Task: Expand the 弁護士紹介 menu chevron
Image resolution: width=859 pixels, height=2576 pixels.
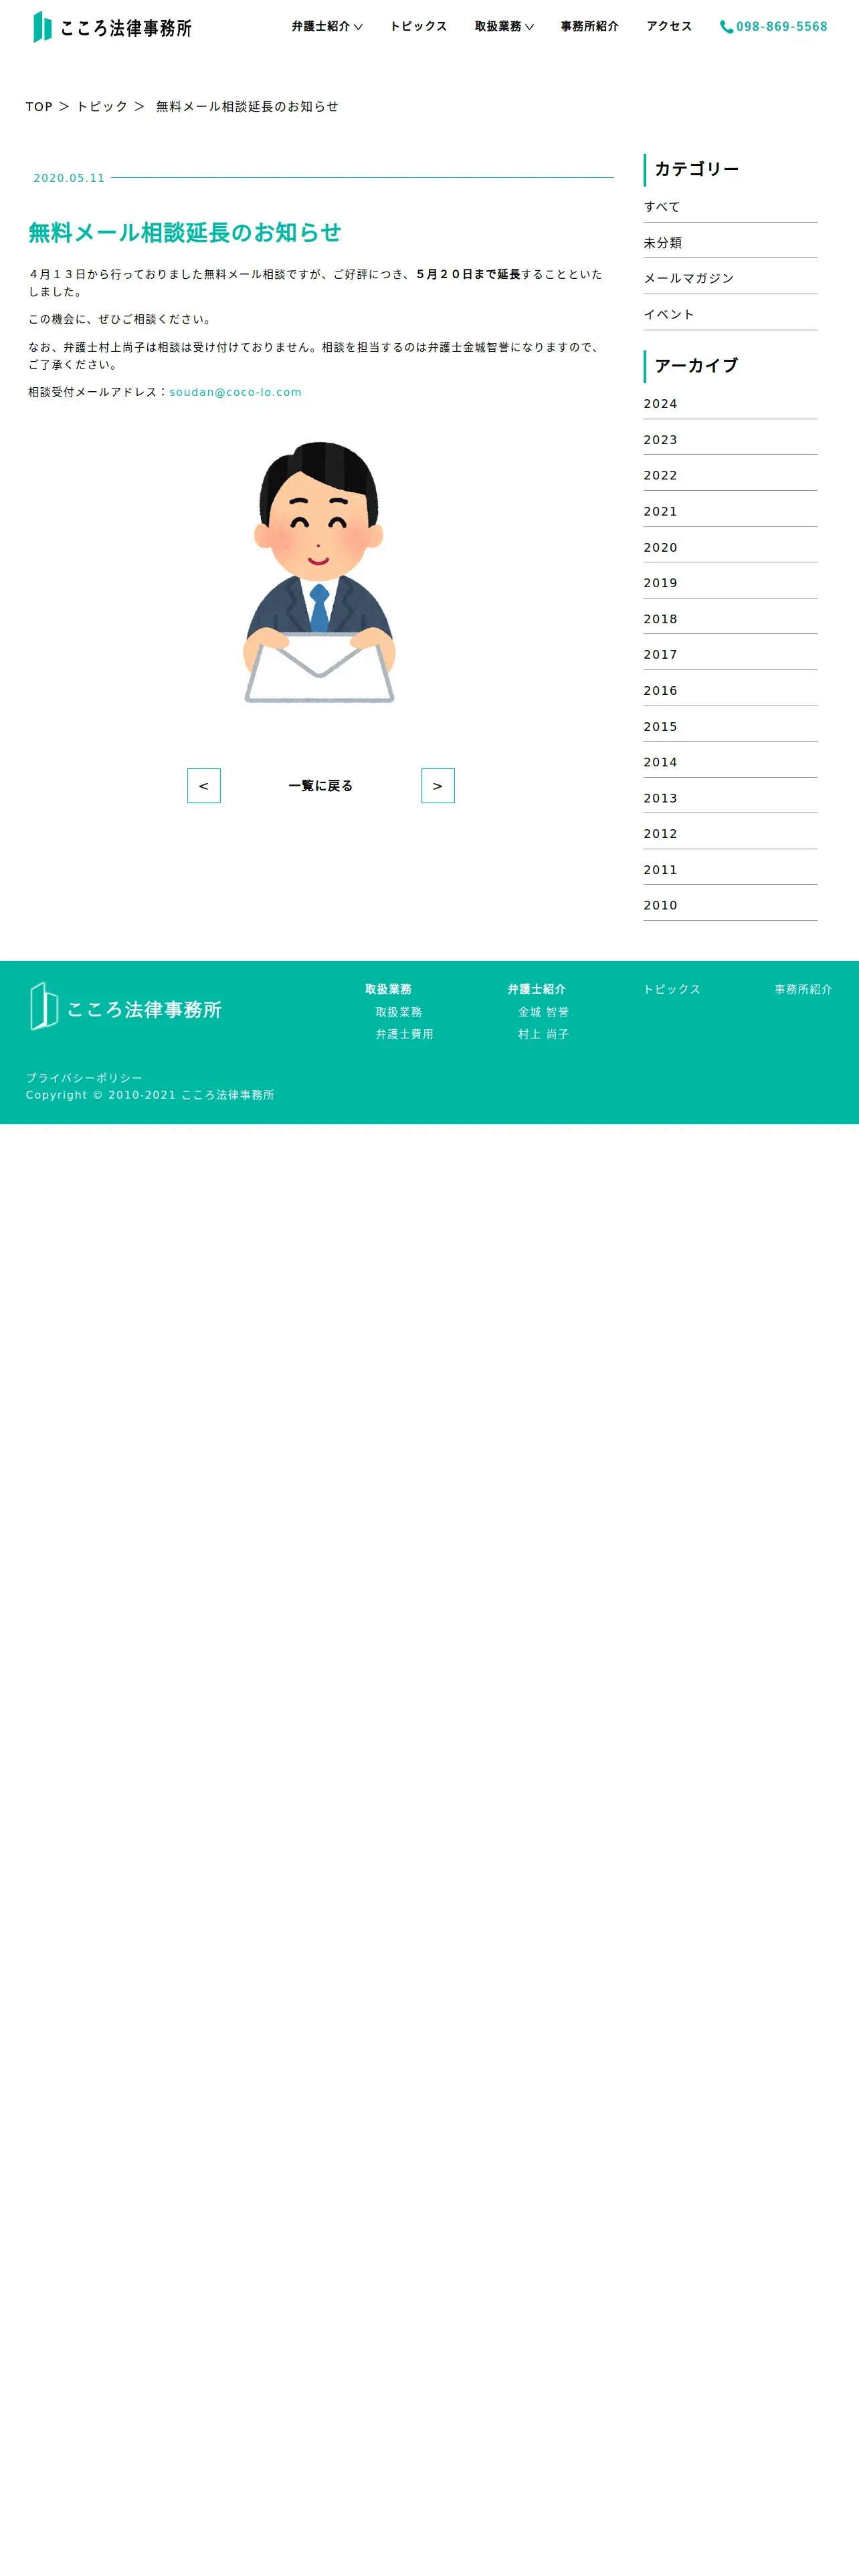Action: (x=358, y=27)
